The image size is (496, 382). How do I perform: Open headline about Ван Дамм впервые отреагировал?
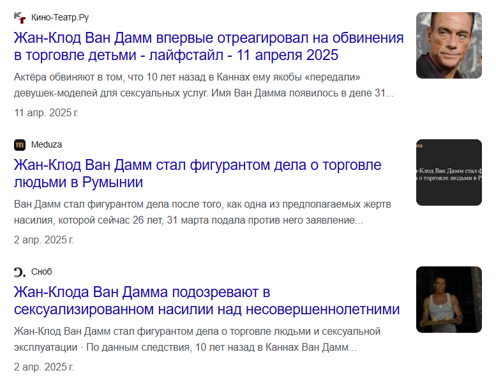[209, 46]
